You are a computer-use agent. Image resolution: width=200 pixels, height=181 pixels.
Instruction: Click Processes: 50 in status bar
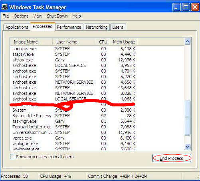[14, 176]
